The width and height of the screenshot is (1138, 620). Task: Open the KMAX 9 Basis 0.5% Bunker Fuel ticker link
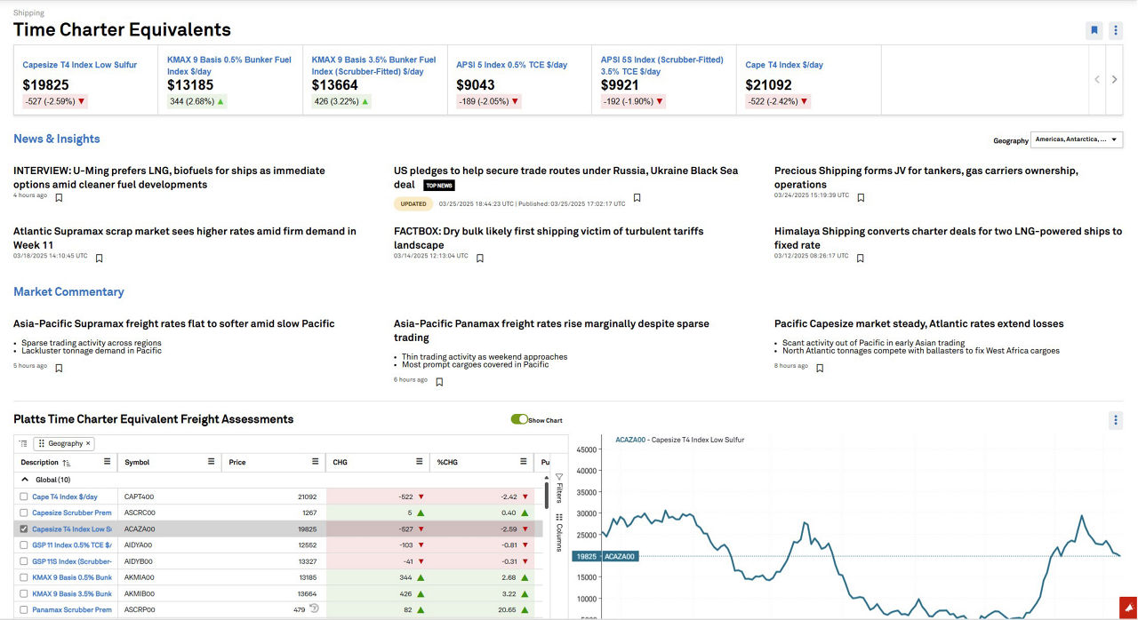(x=229, y=65)
